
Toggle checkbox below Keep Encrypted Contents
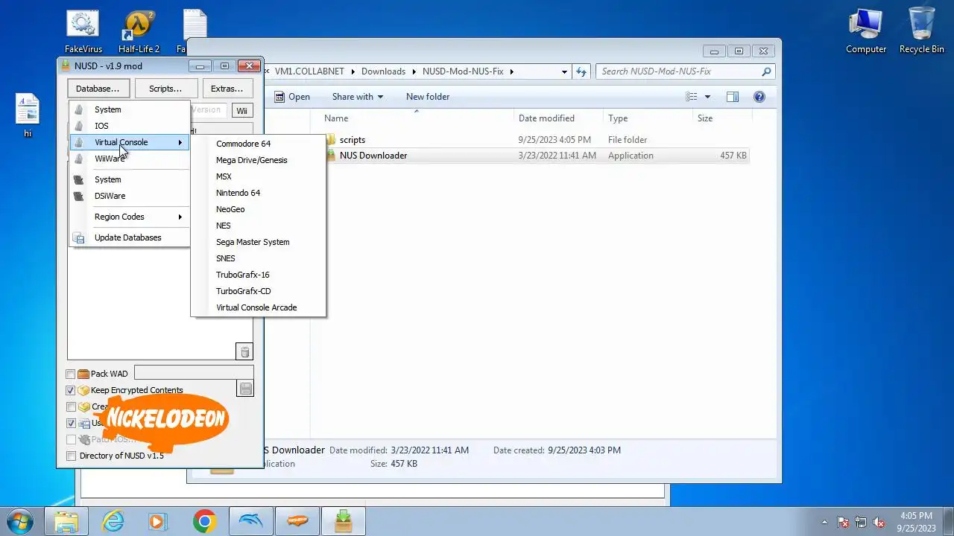click(x=71, y=406)
